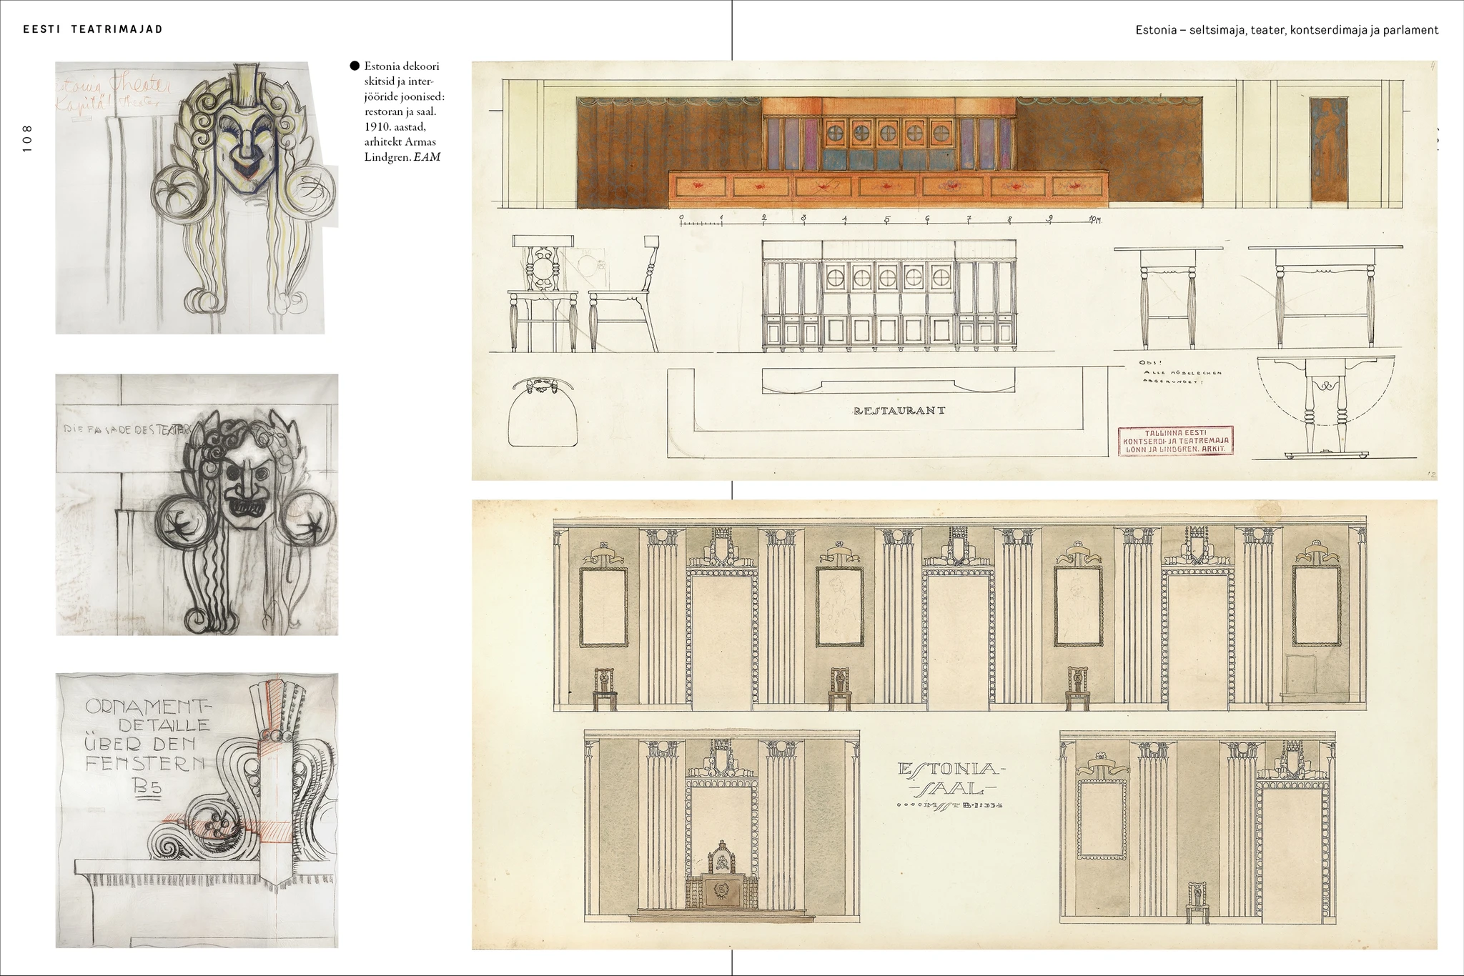The height and width of the screenshot is (976, 1464).
Task: Click page number 108 in margin
Action: pyautogui.click(x=27, y=139)
